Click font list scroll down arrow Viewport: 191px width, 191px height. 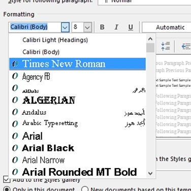point(150,173)
